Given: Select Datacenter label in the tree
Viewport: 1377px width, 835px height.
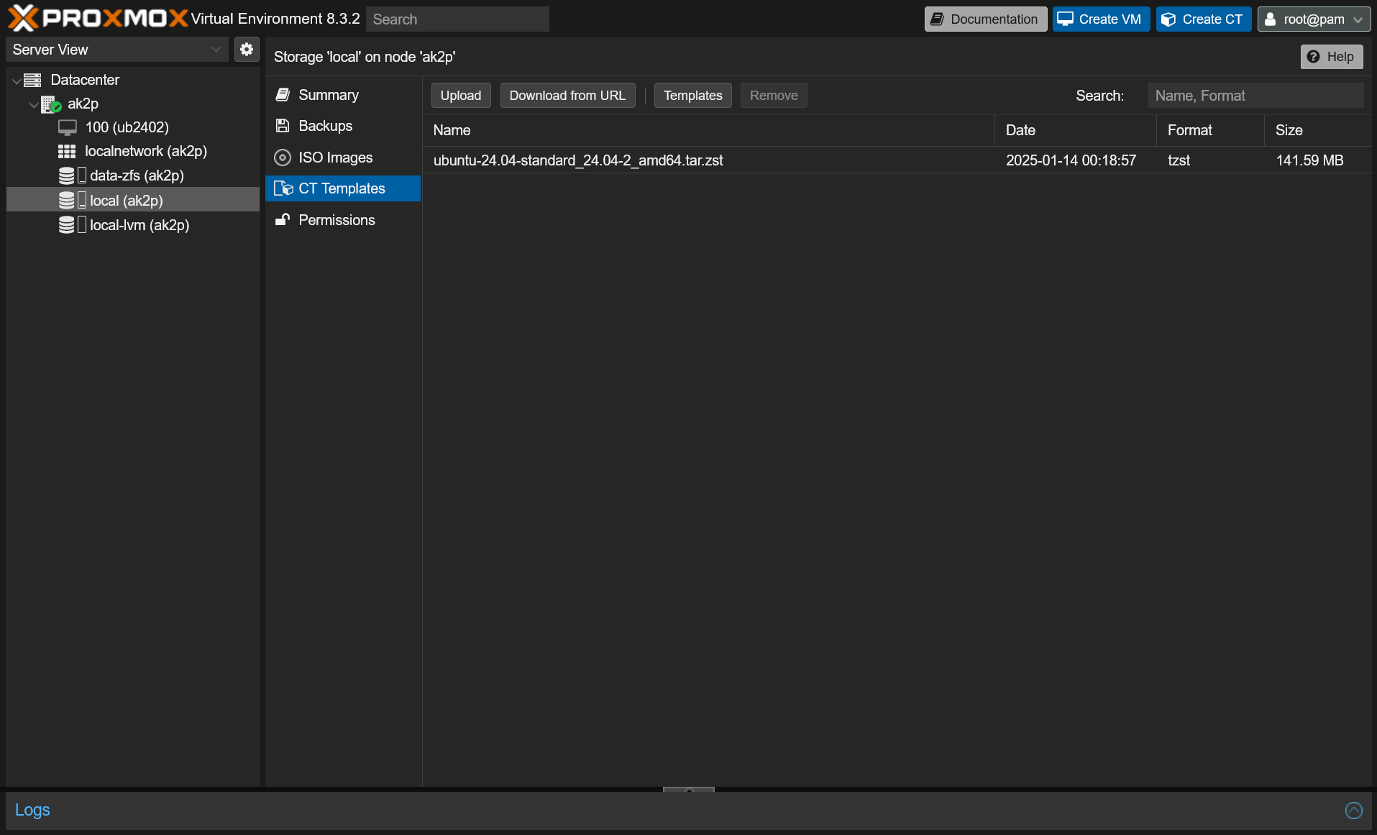Looking at the screenshot, I should tap(85, 80).
